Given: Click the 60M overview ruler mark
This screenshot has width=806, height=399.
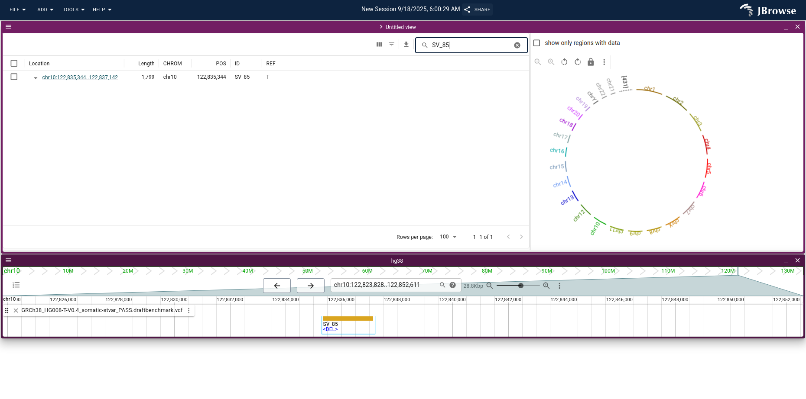Looking at the screenshot, I should click(x=367, y=271).
